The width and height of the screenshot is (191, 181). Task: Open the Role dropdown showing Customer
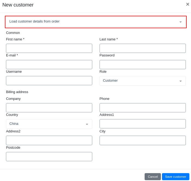point(142,81)
